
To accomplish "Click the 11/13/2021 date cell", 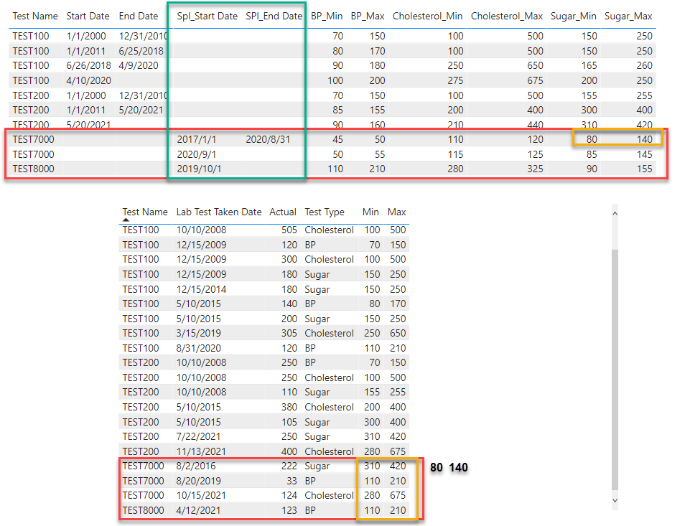I will coord(201,451).
